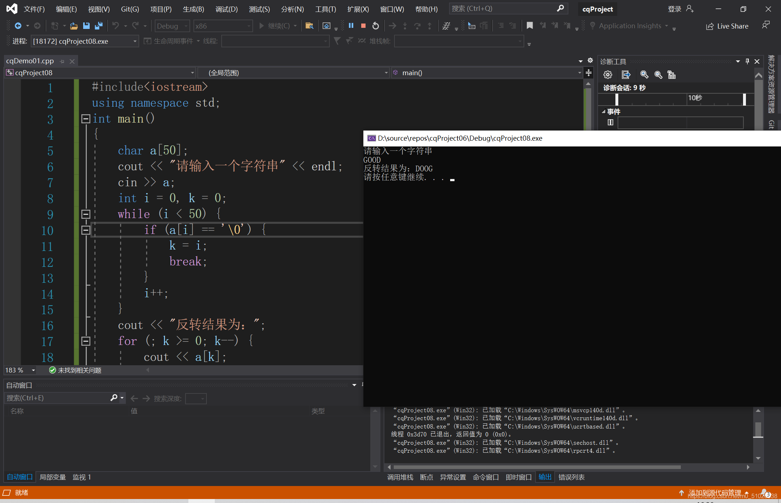This screenshot has width=781, height=503.
Task: Focus the Autos window search field
Action: click(58, 398)
